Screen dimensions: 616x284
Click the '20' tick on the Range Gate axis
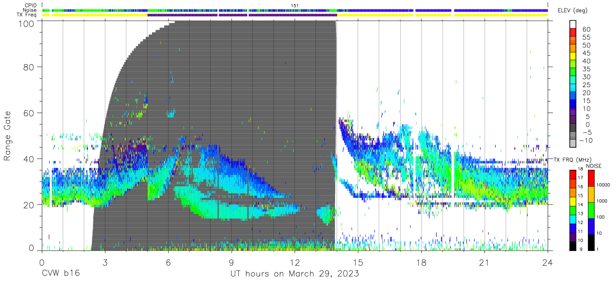click(x=30, y=205)
